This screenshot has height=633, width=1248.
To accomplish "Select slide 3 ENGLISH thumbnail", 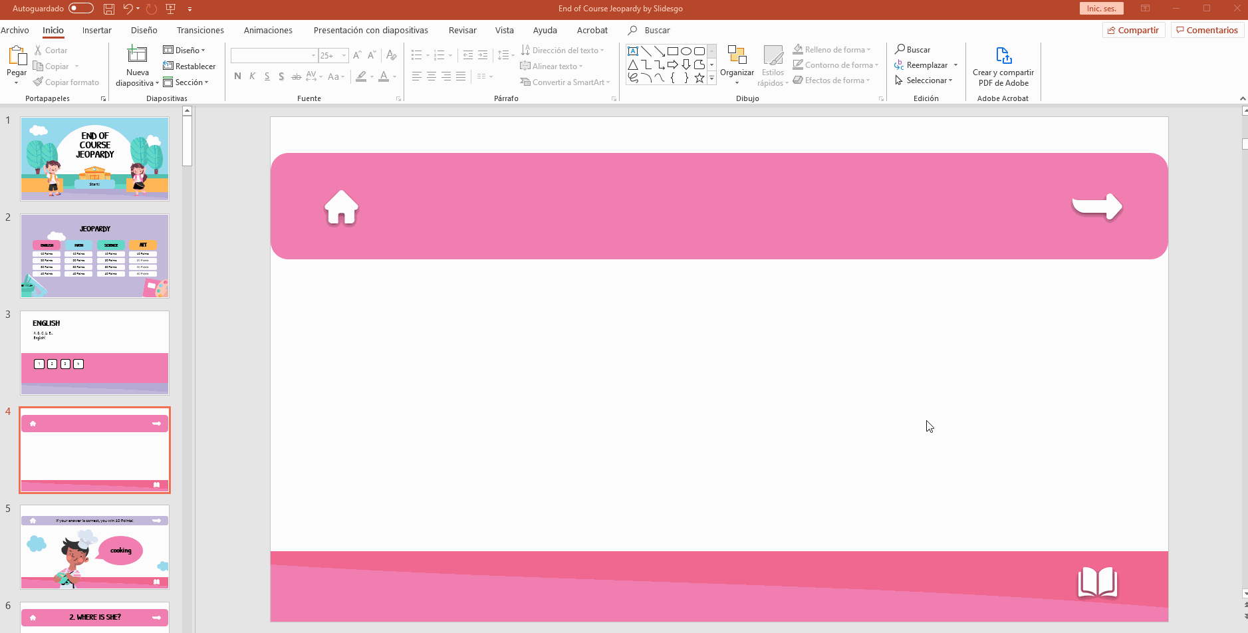I will 94,353.
